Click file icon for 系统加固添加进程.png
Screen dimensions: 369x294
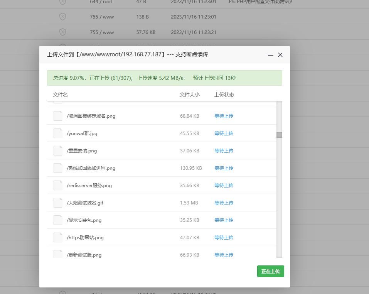[58, 168]
